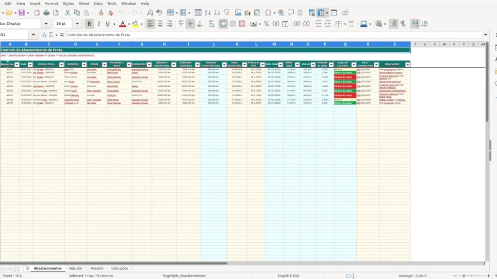This screenshot has height=279, width=497.
Task: Click the Sum (sigma) button in formula bar
Action: click(51, 35)
